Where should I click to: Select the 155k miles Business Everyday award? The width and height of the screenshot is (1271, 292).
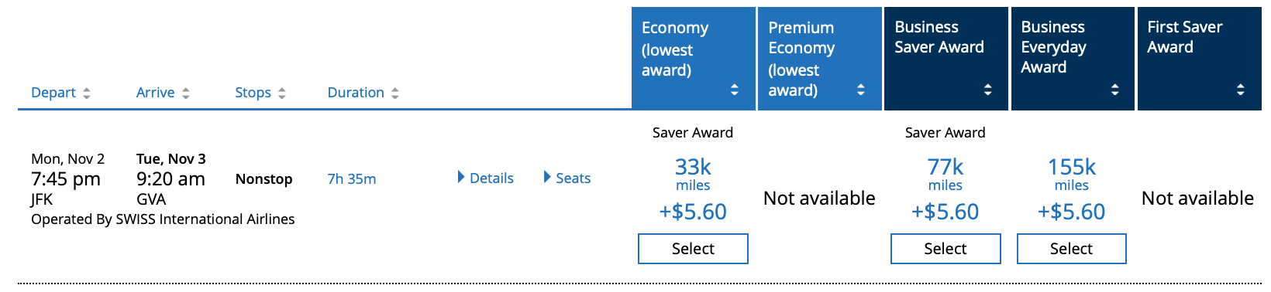click(x=1072, y=249)
